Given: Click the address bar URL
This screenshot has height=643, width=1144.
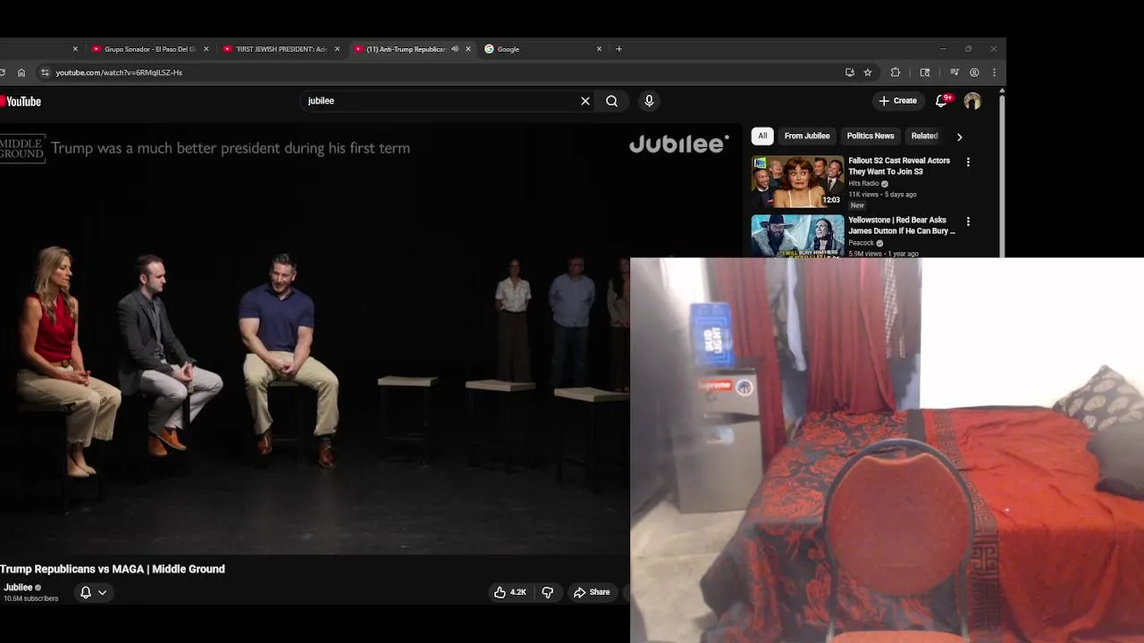Looking at the screenshot, I should click(119, 72).
